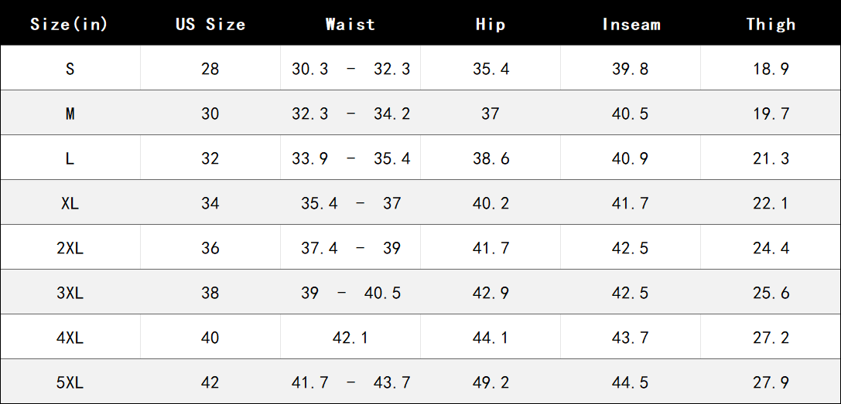The height and width of the screenshot is (404, 841).
Task: Click the XL size row label
Action: [x=70, y=204]
